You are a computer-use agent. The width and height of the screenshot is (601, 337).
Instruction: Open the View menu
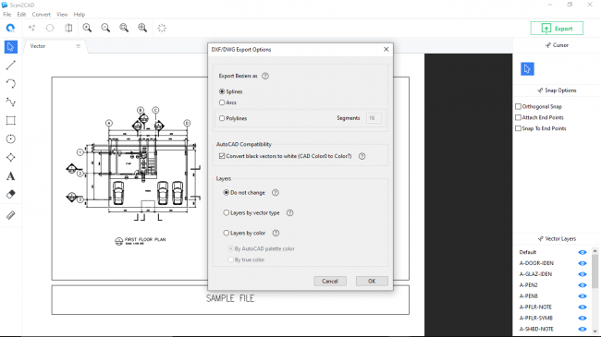(x=62, y=15)
